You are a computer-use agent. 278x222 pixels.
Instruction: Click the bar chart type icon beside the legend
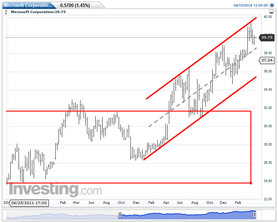[x=6, y=12]
